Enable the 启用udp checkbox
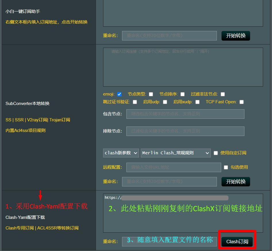 pos(165,102)
